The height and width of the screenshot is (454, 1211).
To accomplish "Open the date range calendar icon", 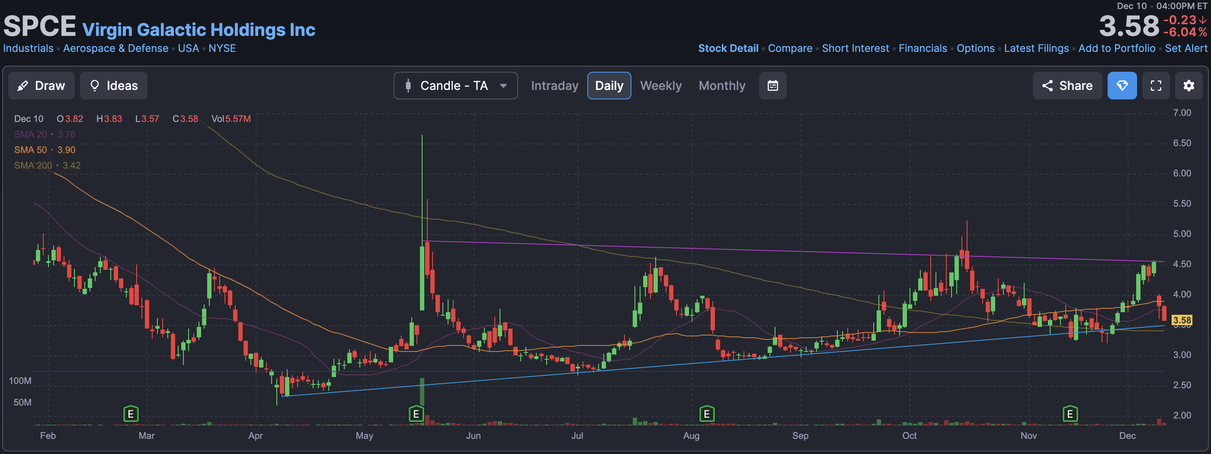I will tap(773, 86).
